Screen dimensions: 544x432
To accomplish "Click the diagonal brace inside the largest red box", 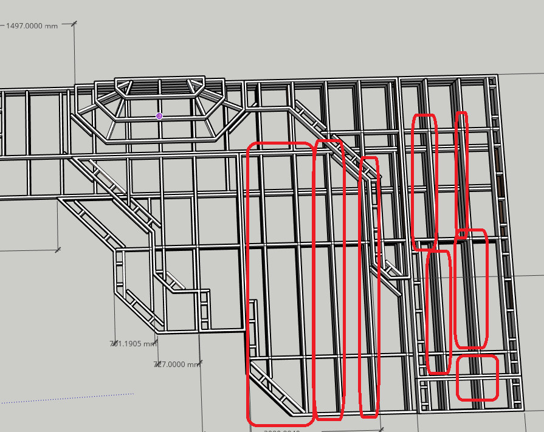I will tap(277, 386).
